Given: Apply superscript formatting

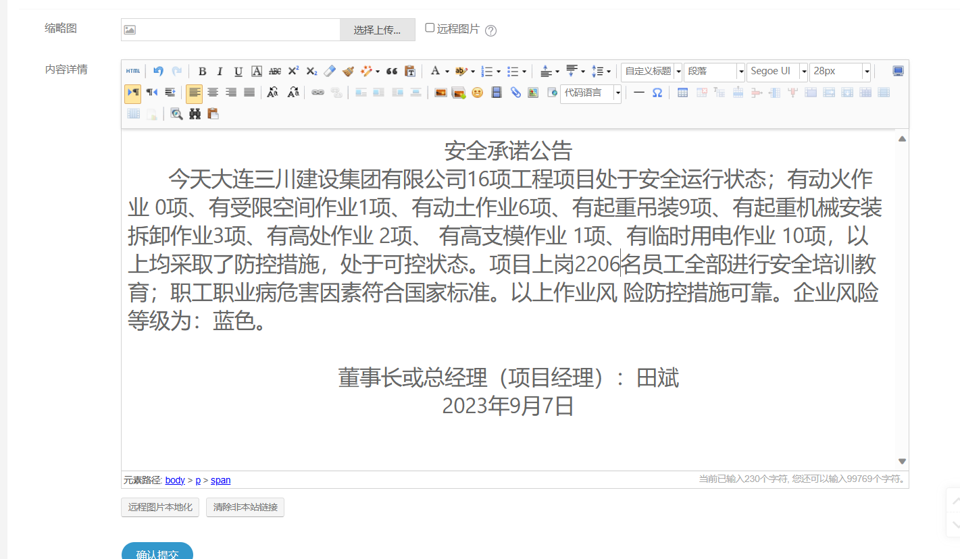Looking at the screenshot, I should 293,71.
